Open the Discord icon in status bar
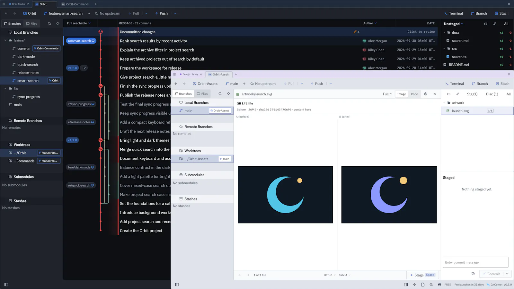 click(439, 285)
